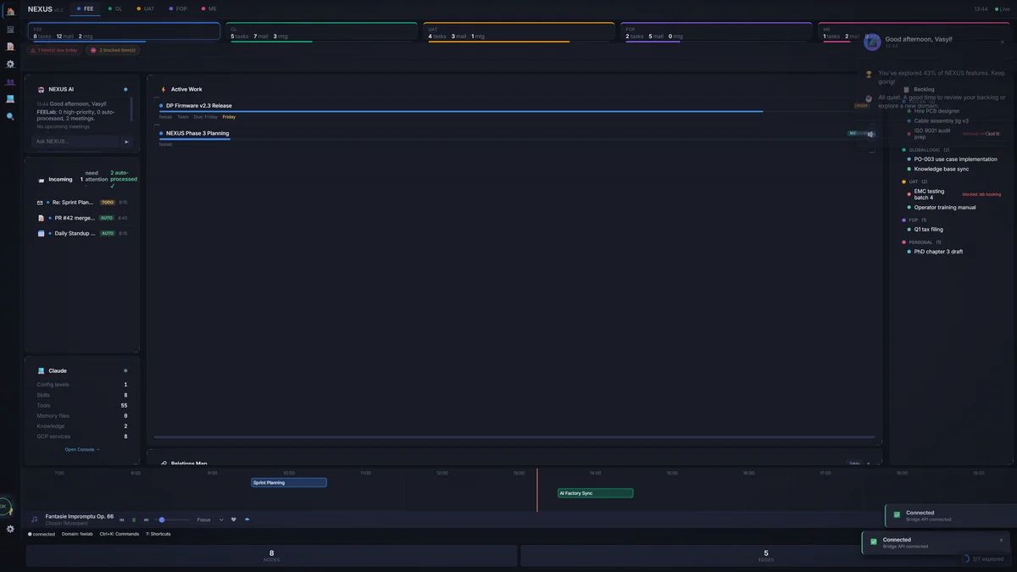
Task: Click the team/people icon in the sidebar
Action: tap(10, 81)
